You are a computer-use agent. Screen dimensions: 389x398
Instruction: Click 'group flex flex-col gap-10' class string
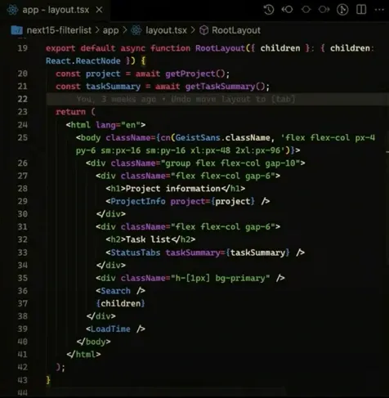(230, 163)
